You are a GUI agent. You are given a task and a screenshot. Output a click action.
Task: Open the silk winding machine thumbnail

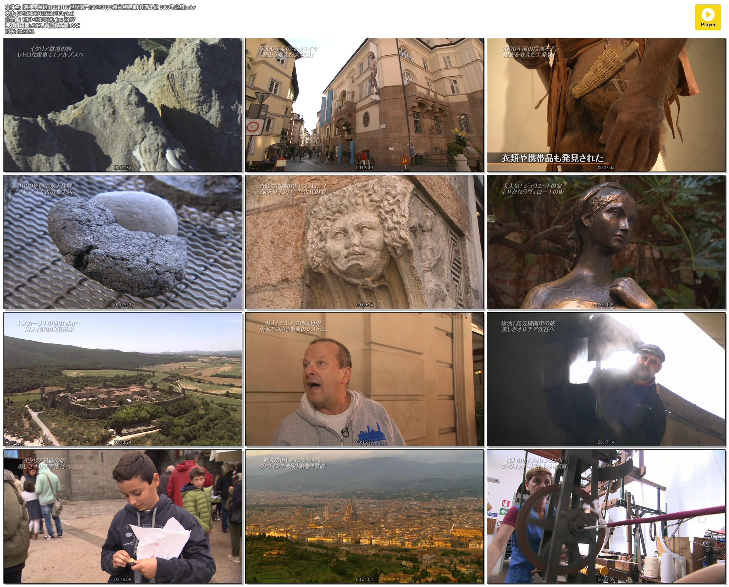pos(606,516)
